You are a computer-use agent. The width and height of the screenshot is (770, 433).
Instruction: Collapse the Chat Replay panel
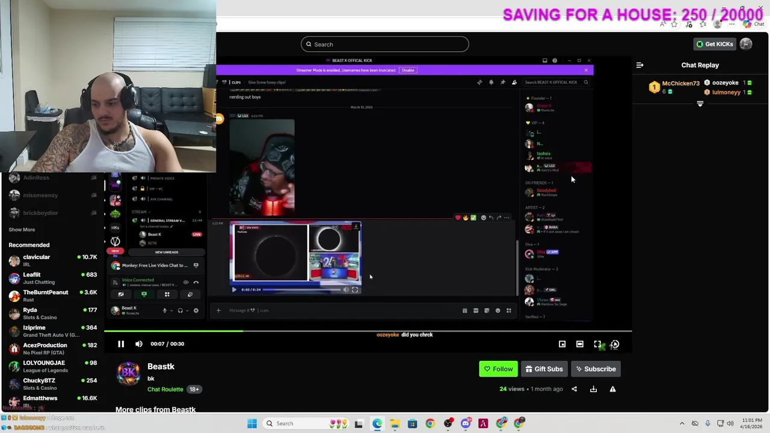[x=639, y=65]
